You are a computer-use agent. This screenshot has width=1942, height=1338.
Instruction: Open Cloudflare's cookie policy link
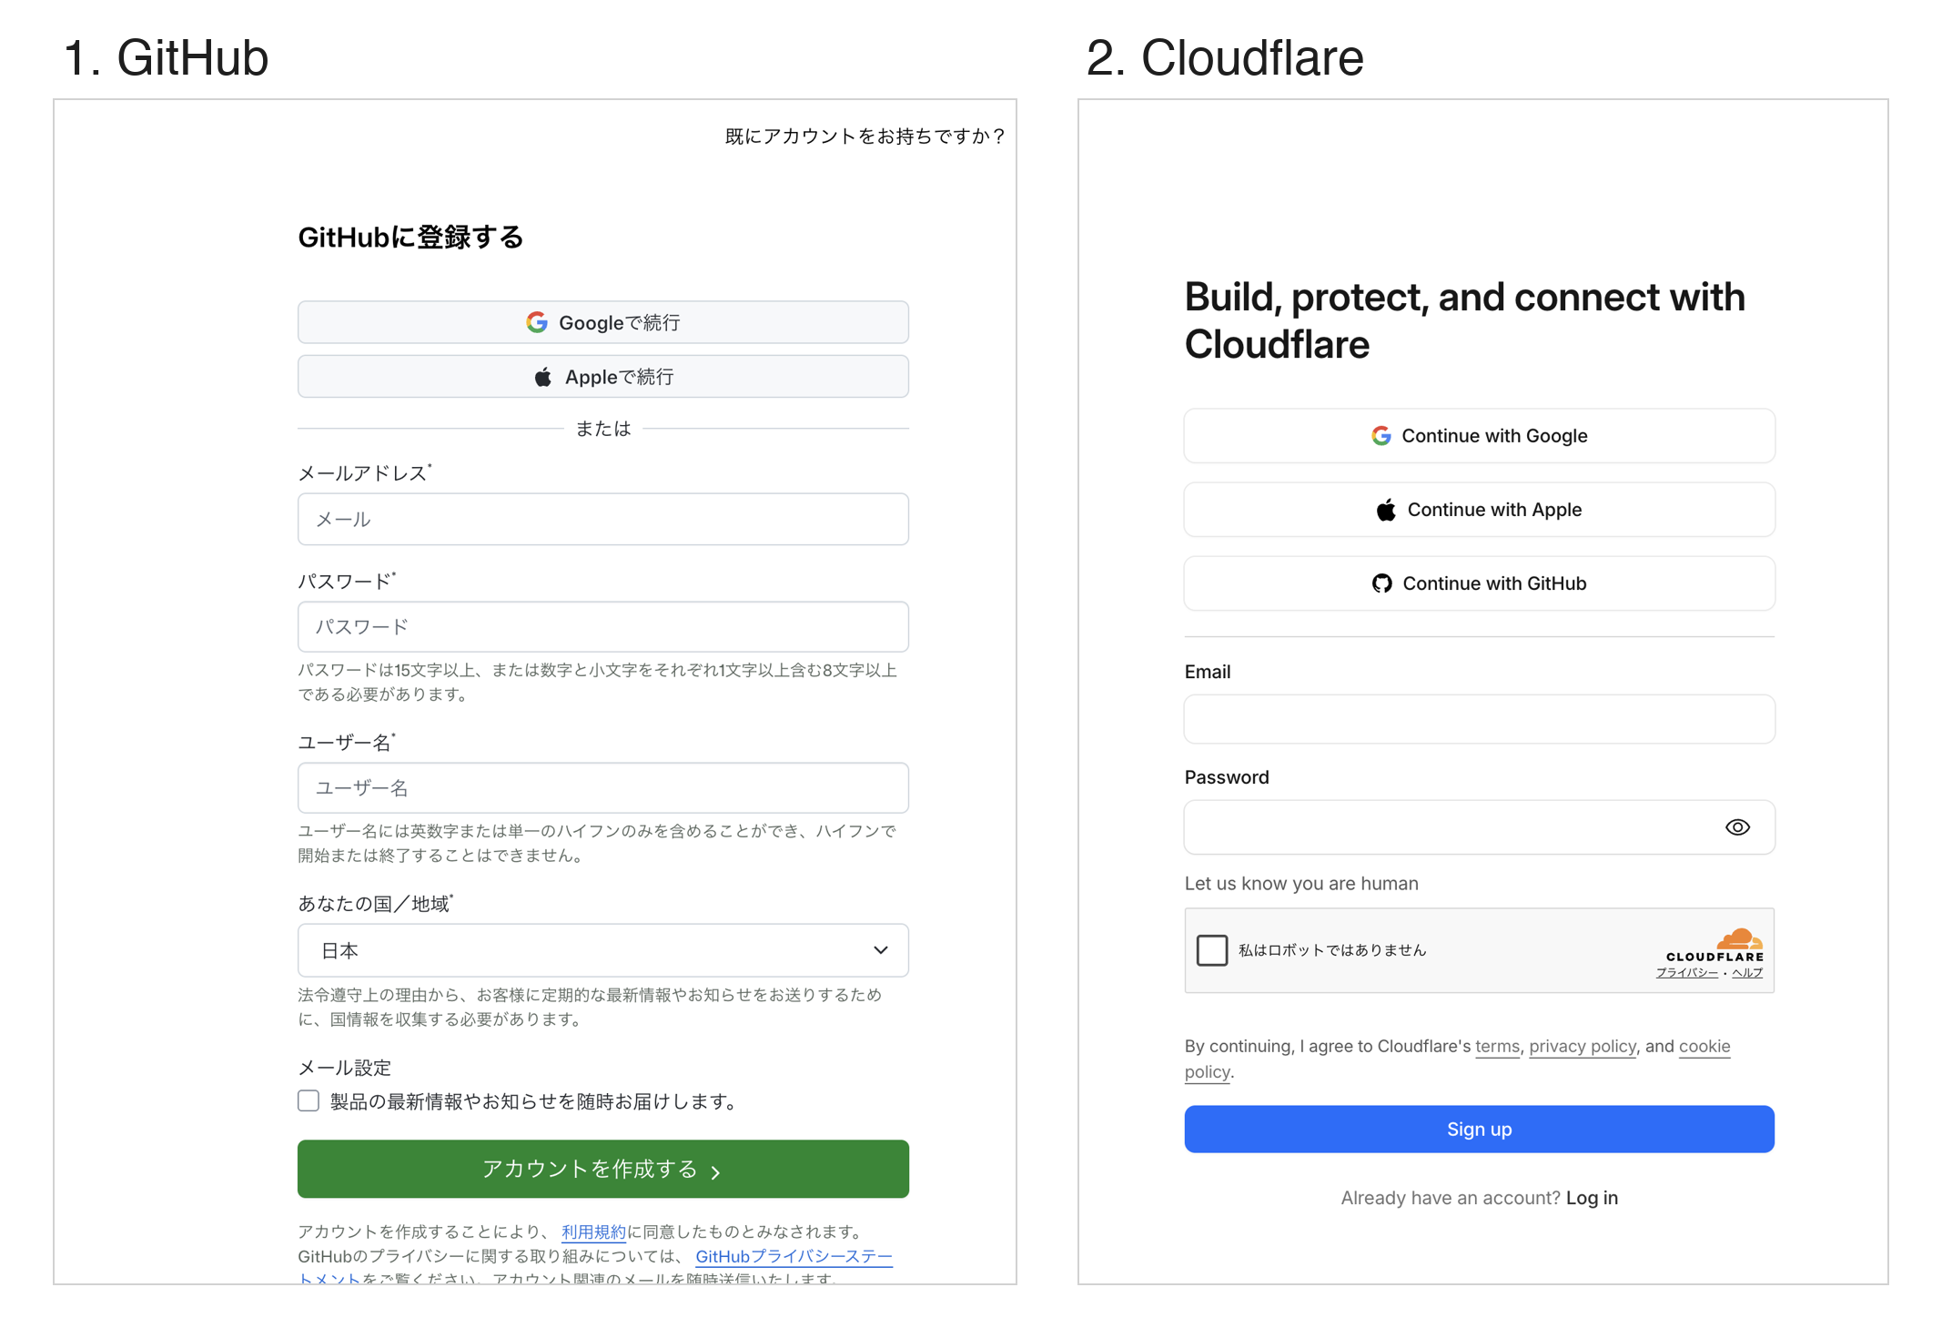point(1704,1047)
